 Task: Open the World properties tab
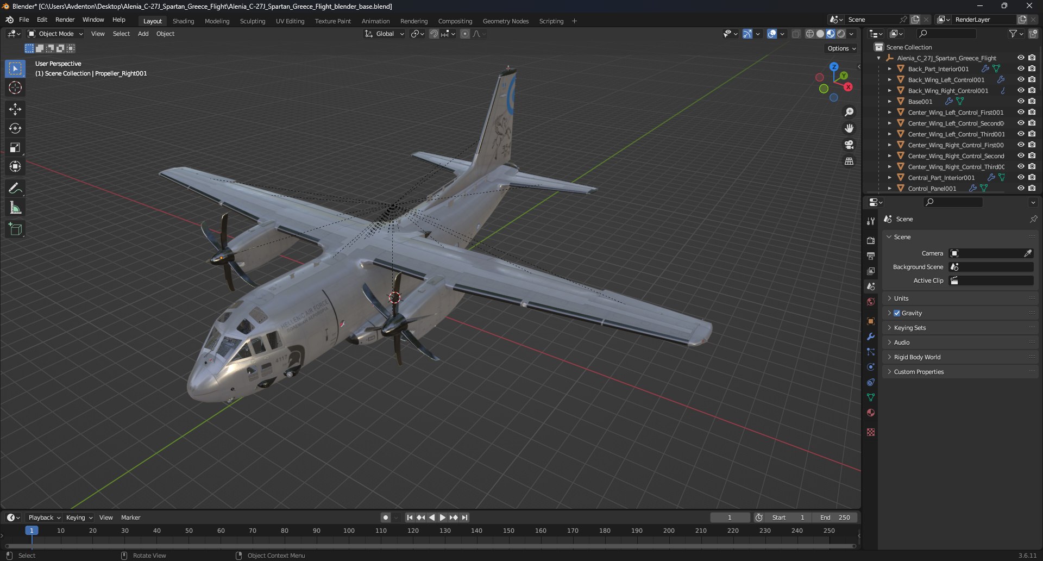[x=871, y=302]
